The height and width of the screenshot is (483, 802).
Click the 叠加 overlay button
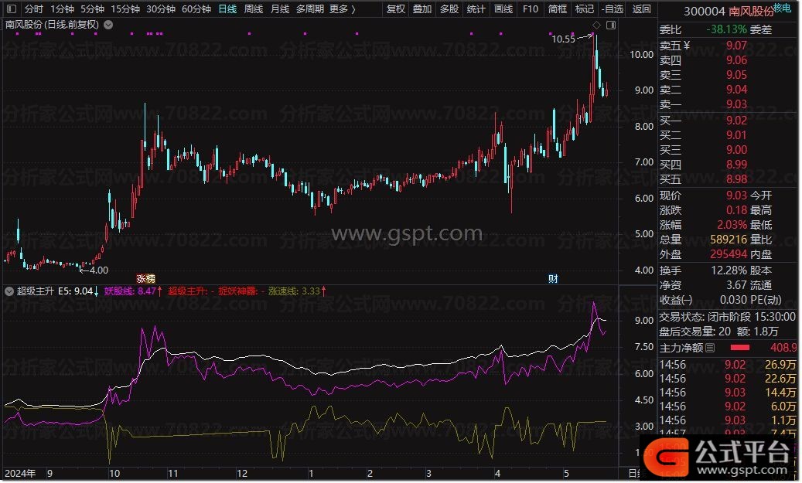pyautogui.click(x=422, y=9)
